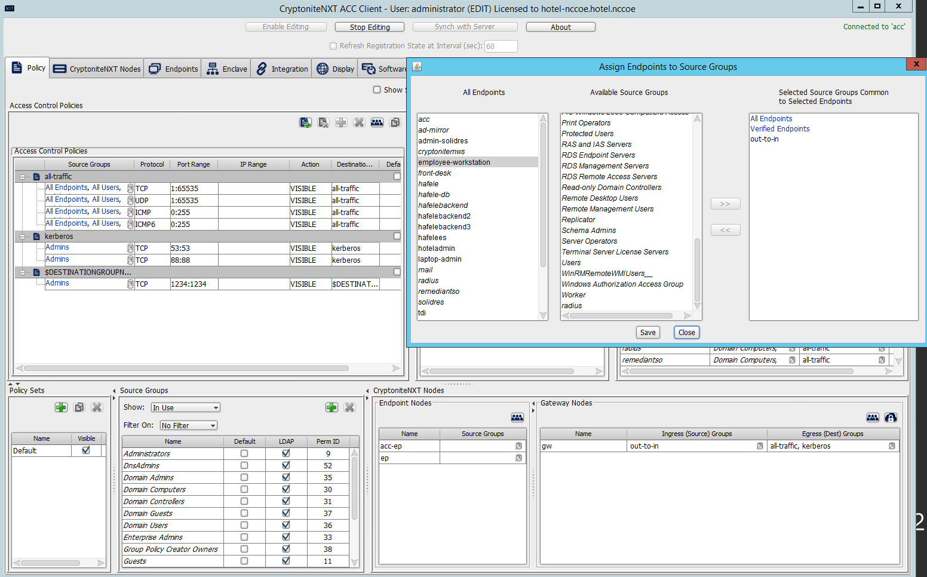Switch to the CryptoniteNXT Nodes tab
Image resolution: width=927 pixels, height=577 pixels.
click(x=97, y=69)
